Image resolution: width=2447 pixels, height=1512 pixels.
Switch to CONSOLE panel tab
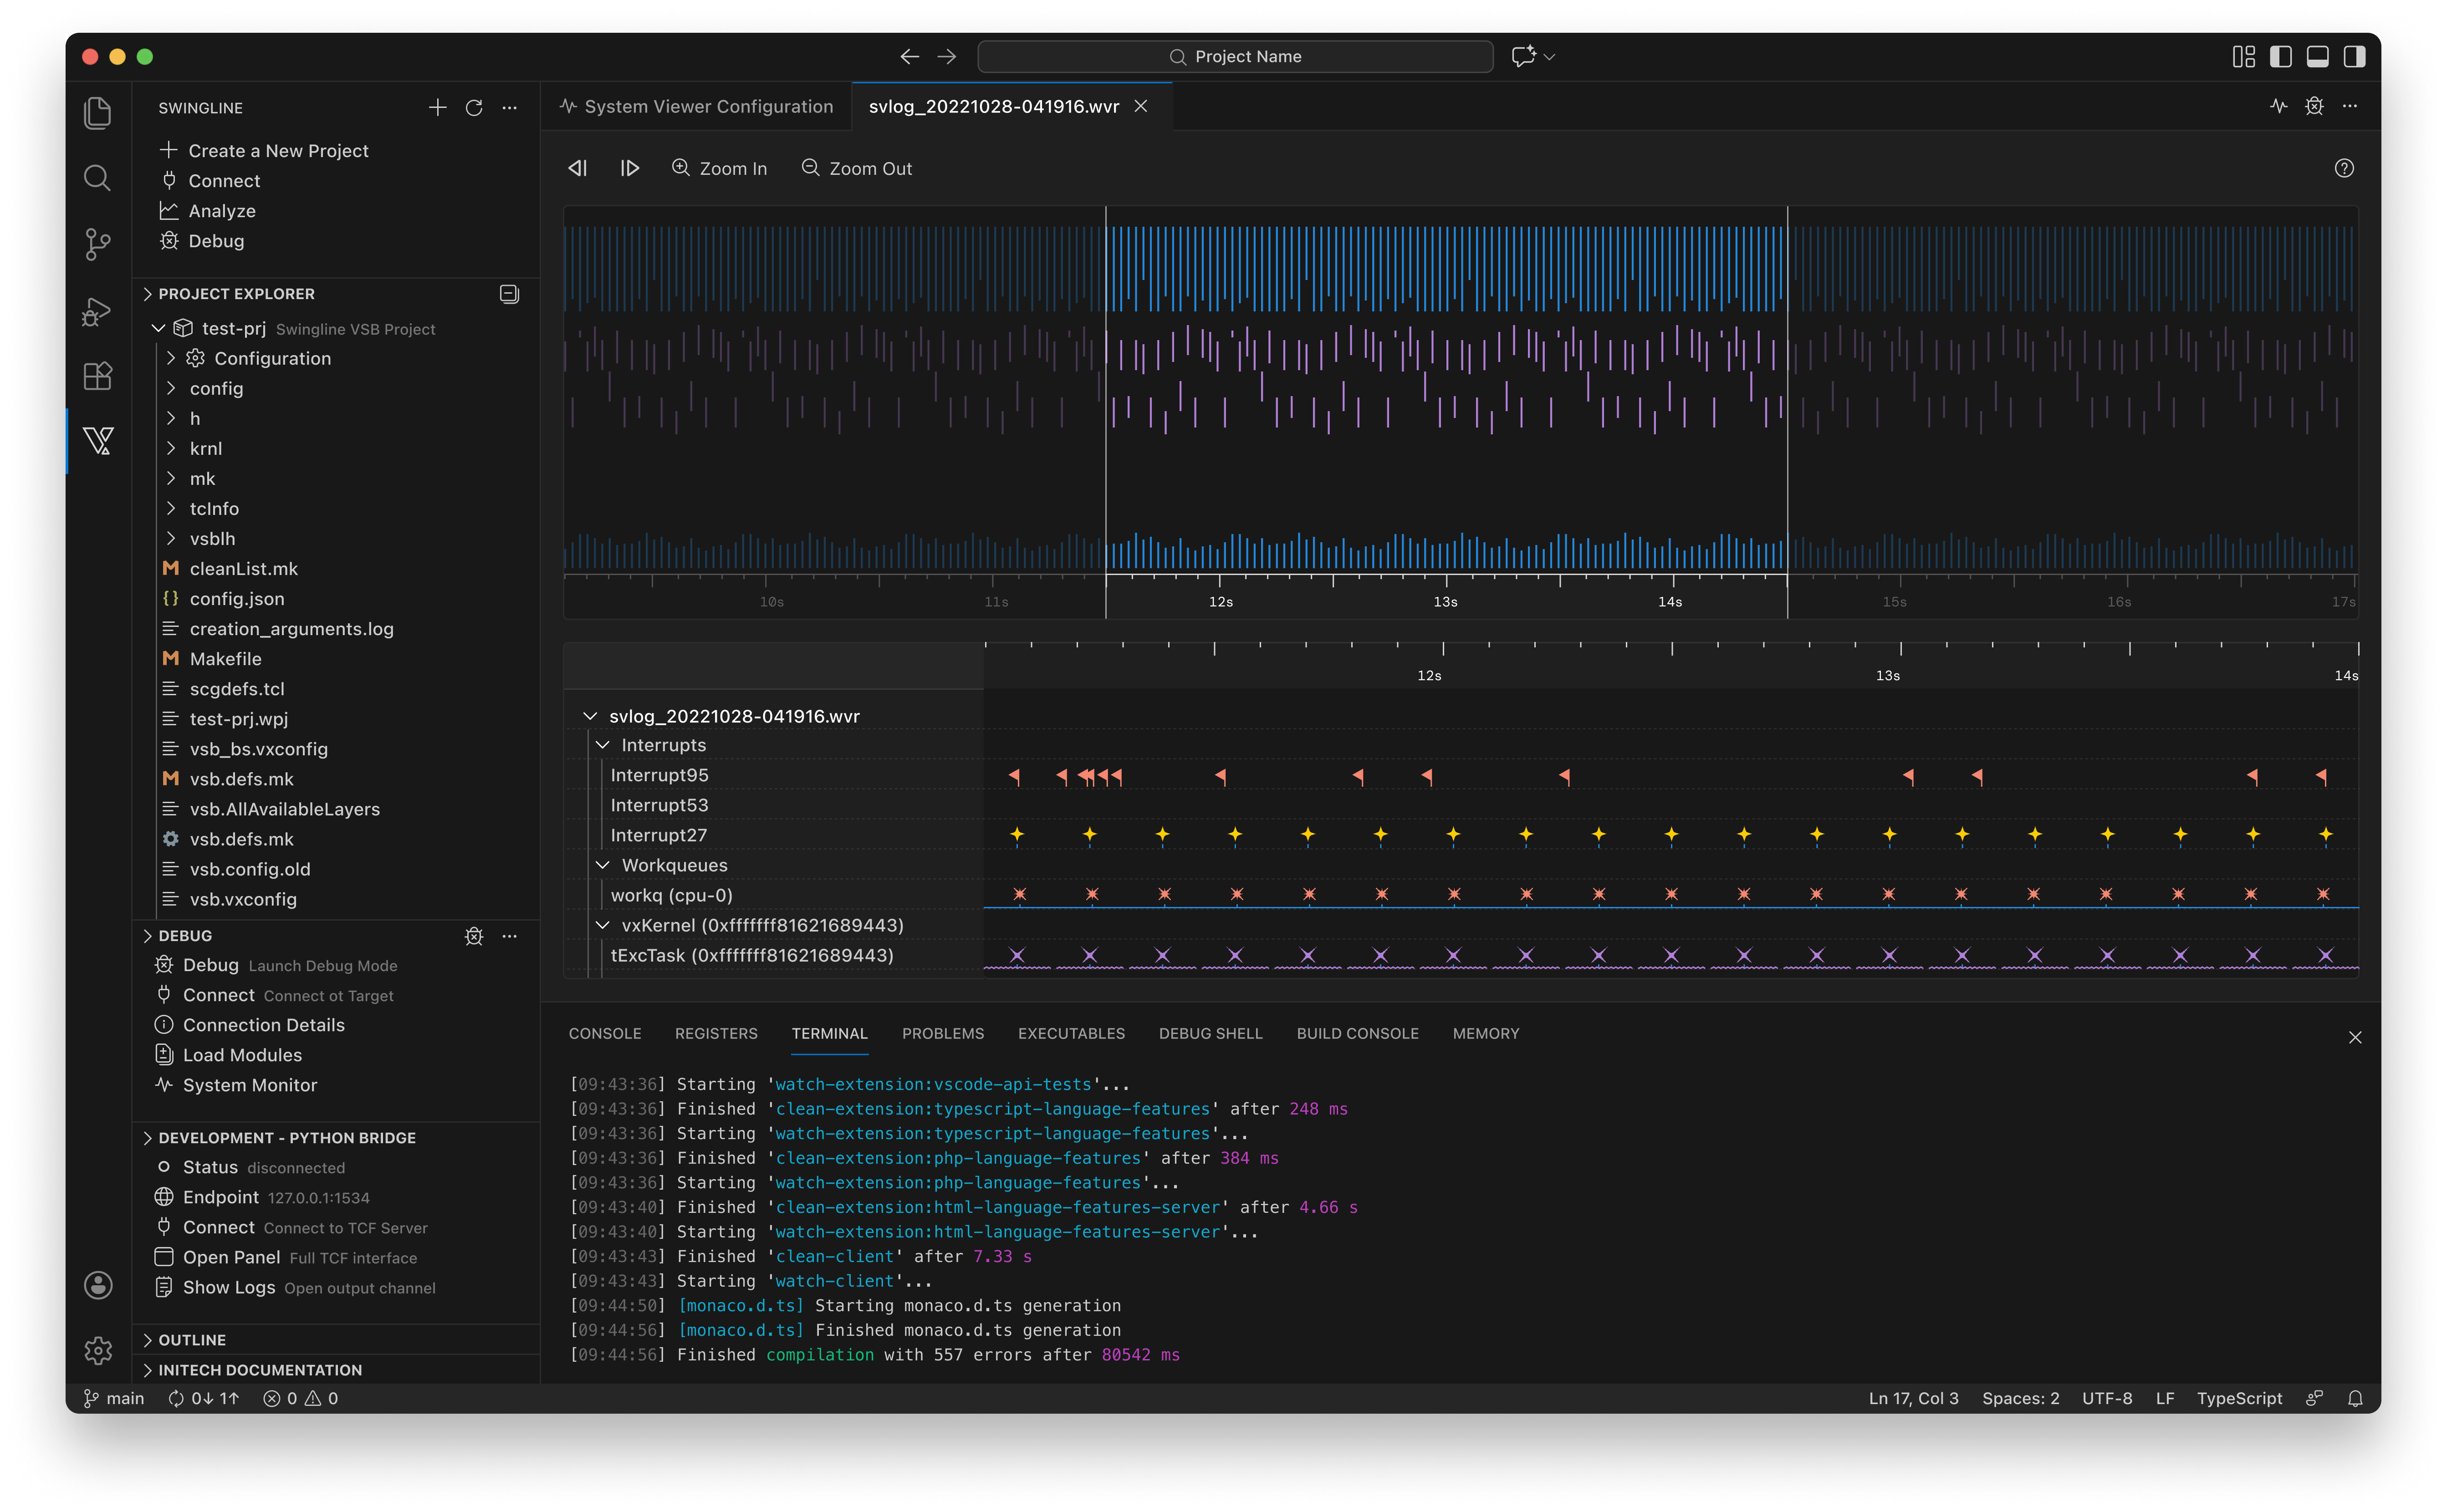pyautogui.click(x=605, y=1034)
